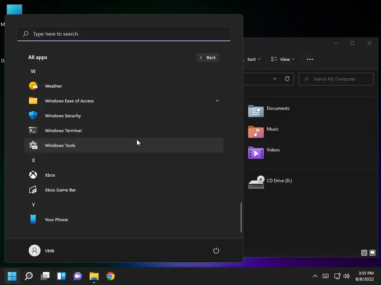Switch to File Explorer on taskbar
The image size is (381, 285).
(x=94, y=276)
